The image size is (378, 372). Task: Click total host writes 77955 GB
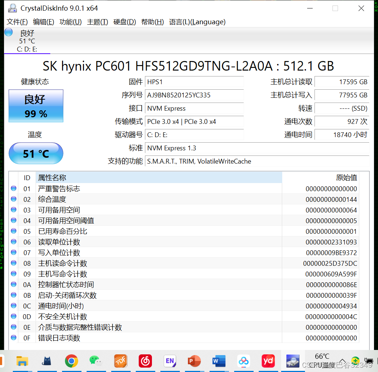tap(342, 95)
